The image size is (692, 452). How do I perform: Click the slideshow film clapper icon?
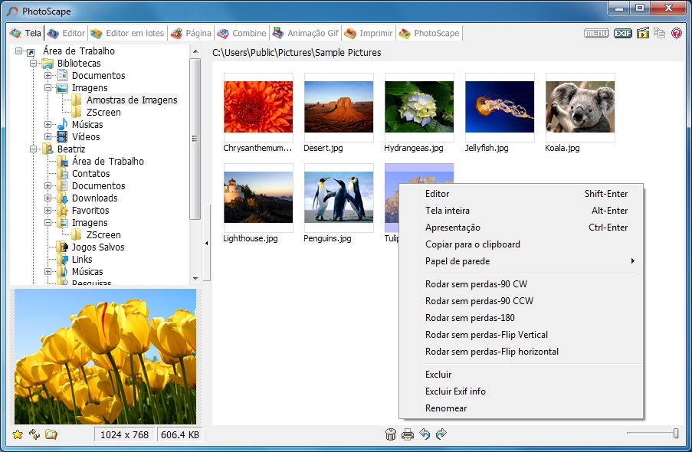(642, 33)
